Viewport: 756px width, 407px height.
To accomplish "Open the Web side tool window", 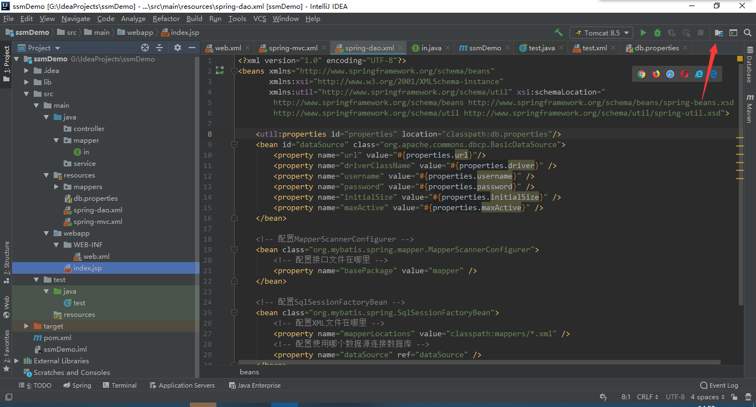I will coord(6,307).
